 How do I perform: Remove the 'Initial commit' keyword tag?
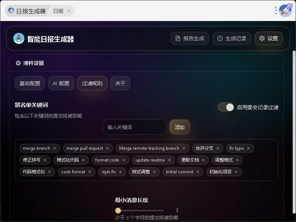[198, 172]
